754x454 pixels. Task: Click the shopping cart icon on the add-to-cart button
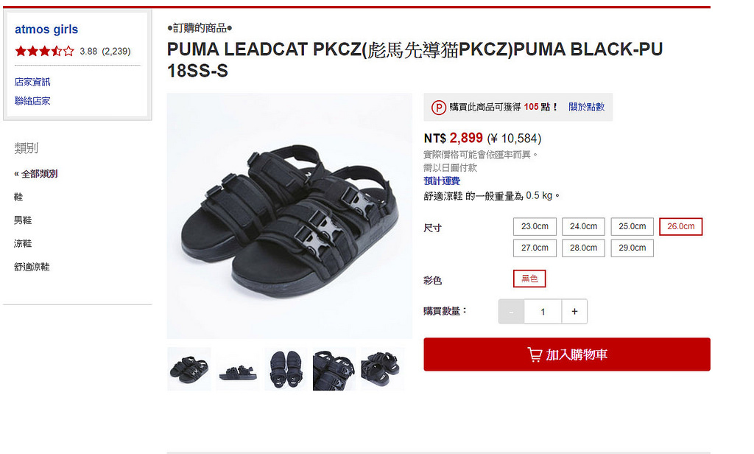(535, 355)
